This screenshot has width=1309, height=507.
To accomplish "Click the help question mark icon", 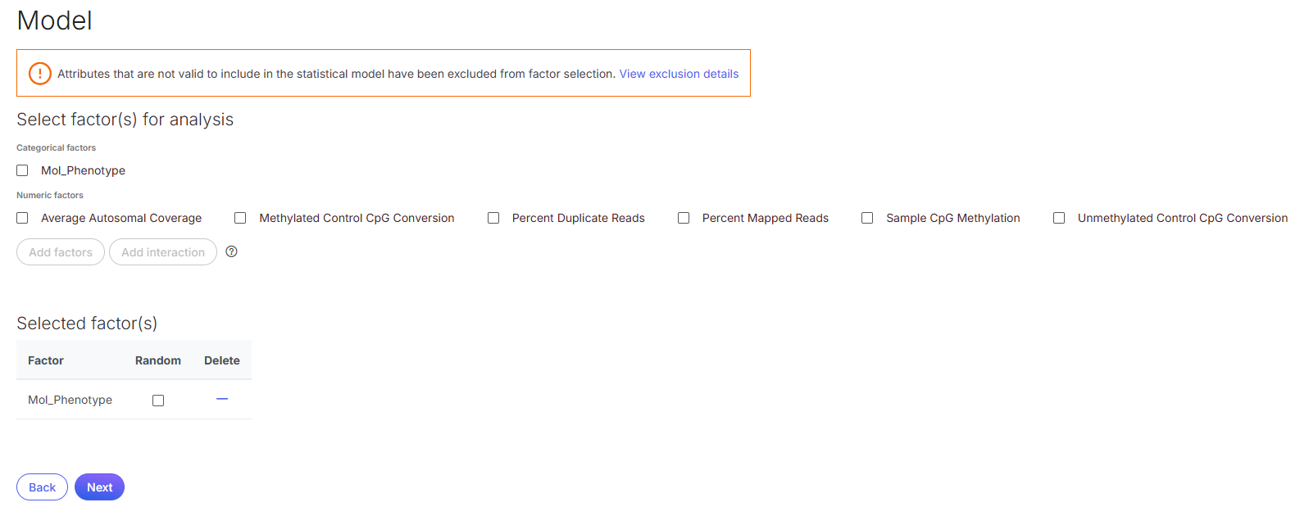I will (x=231, y=251).
